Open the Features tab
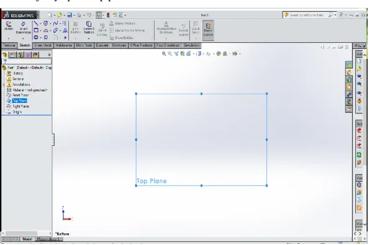The height and width of the screenshot is (245, 369). pos(9,45)
